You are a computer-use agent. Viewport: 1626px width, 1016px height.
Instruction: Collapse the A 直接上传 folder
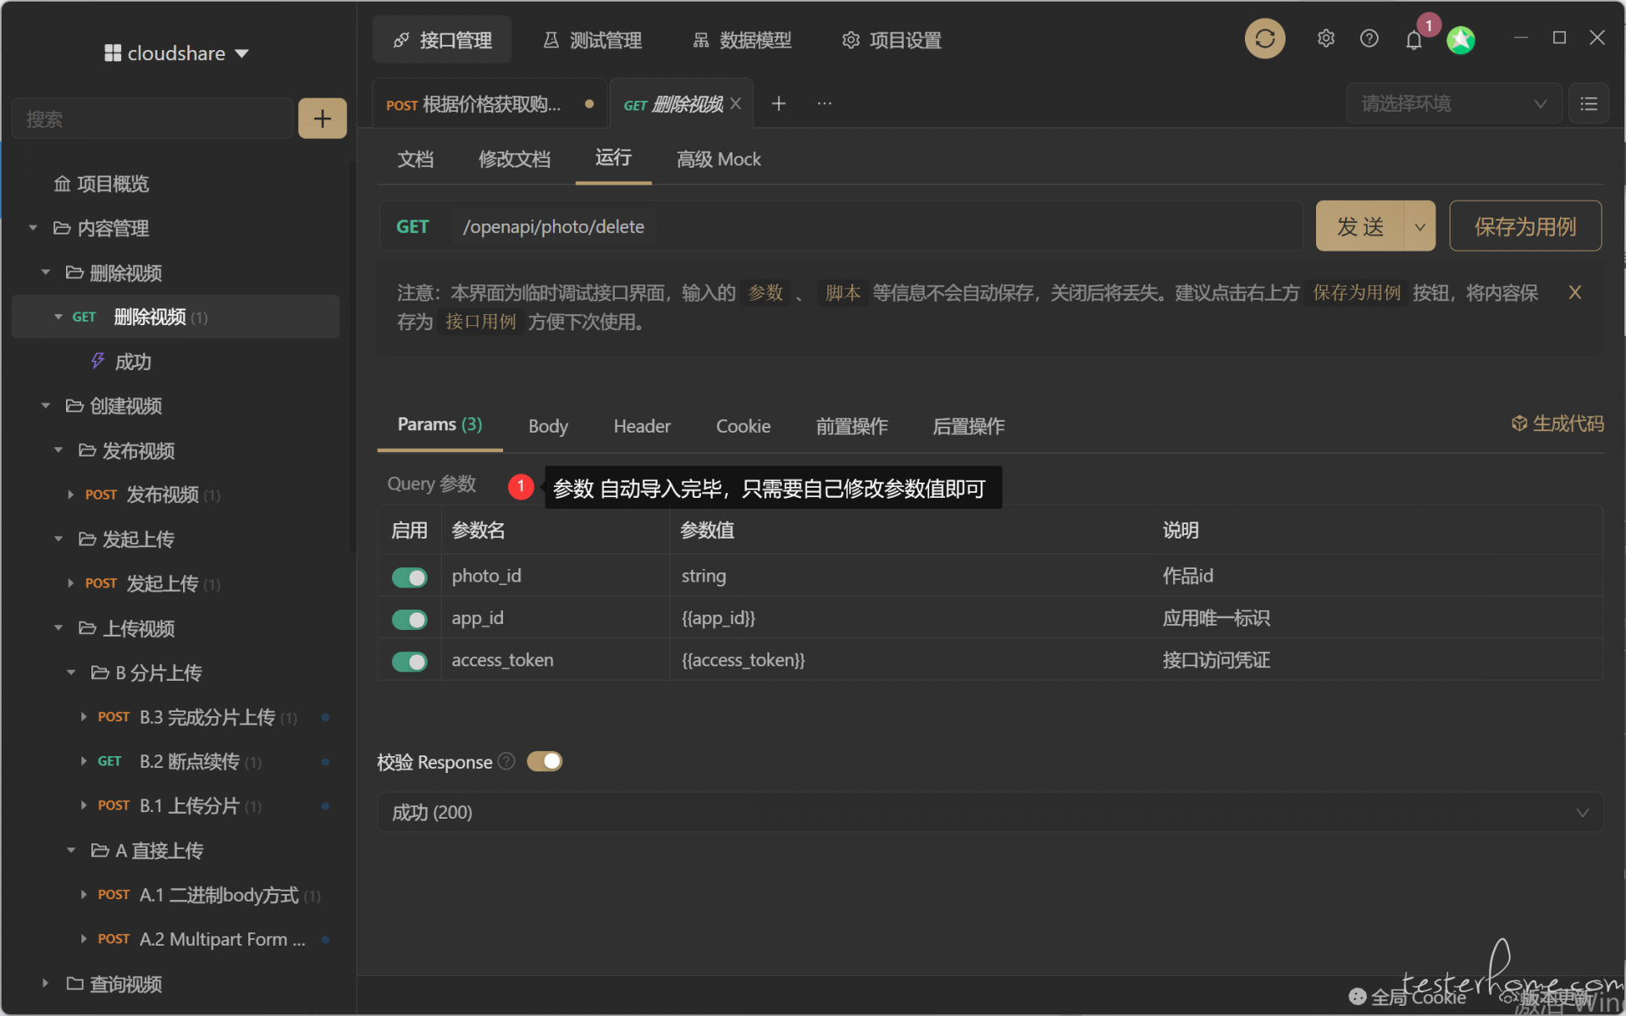[x=71, y=850]
